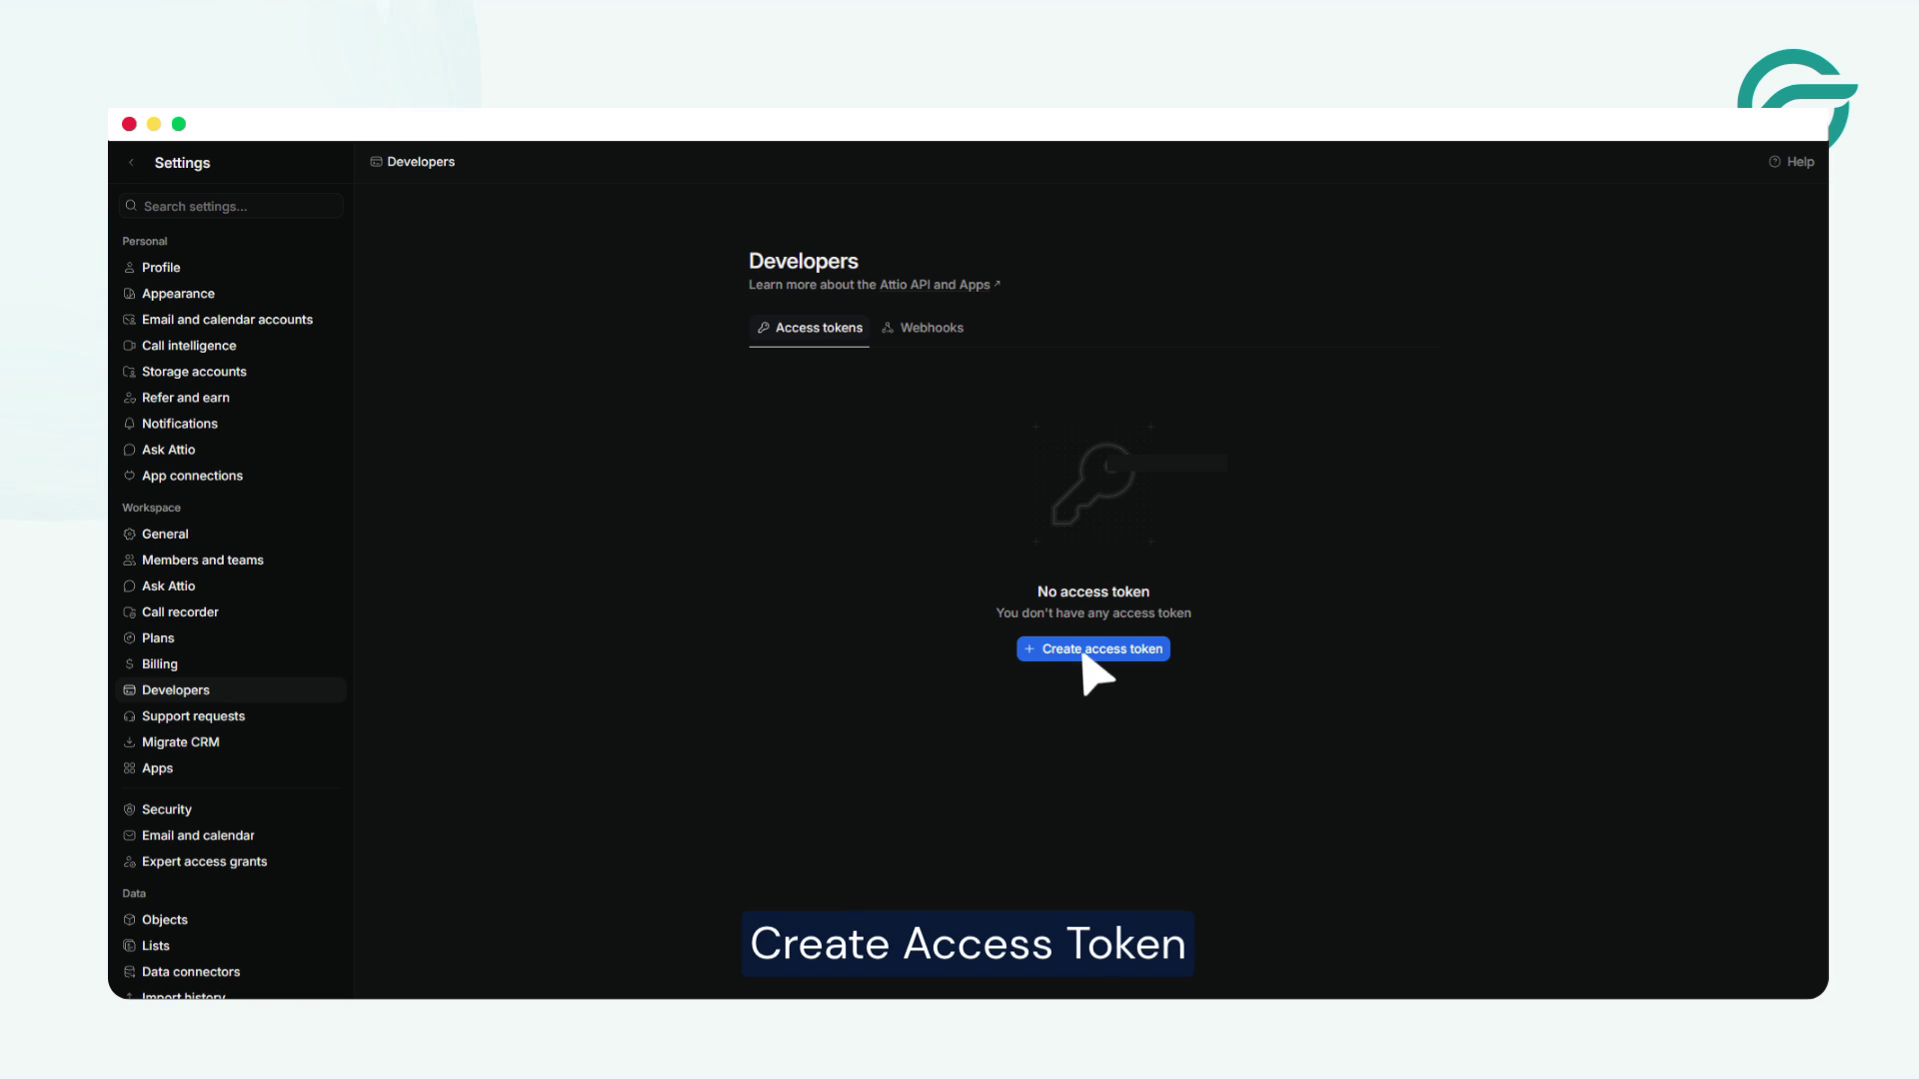The height and width of the screenshot is (1079, 1919).
Task: Click the Security shield icon
Action: [x=129, y=809]
